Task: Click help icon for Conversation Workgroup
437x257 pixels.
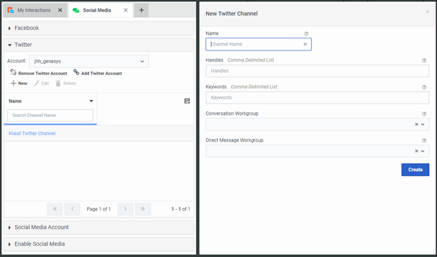Action: point(424,114)
